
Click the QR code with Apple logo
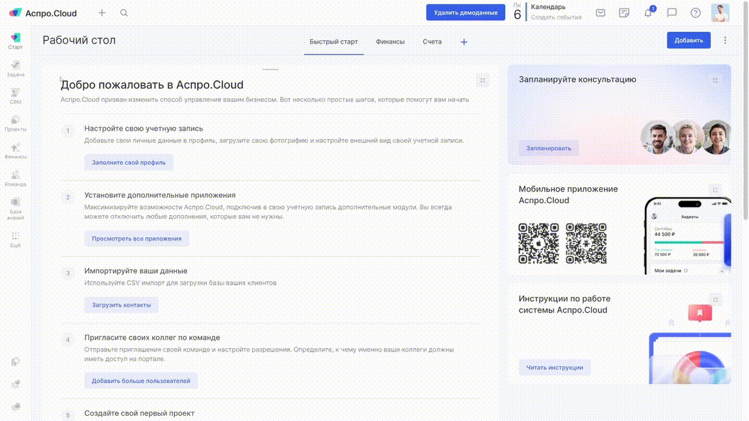tap(539, 244)
